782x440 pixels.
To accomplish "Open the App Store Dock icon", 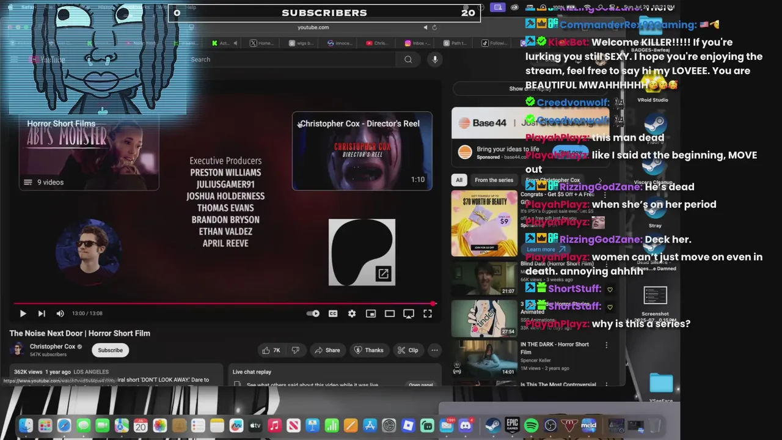I will (370, 425).
